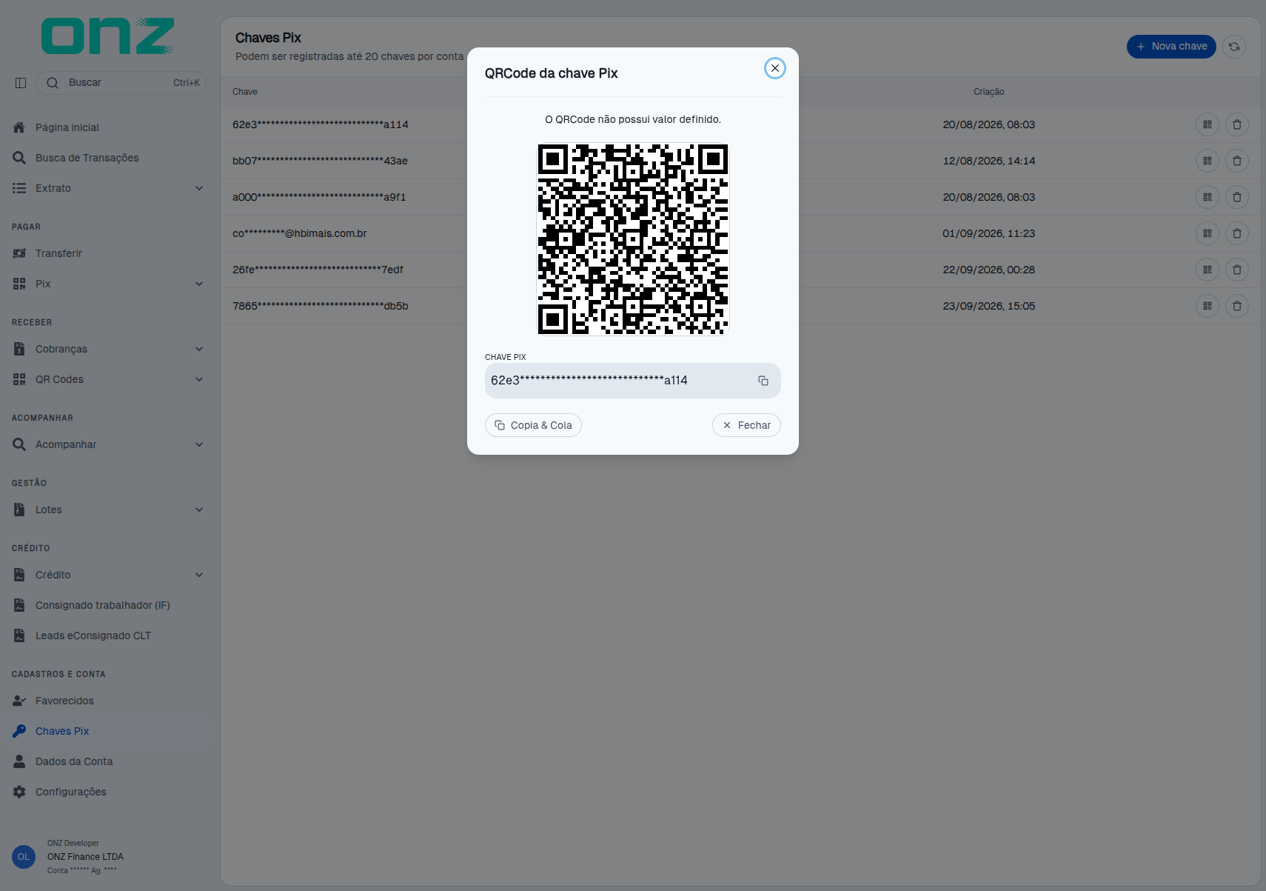Copy the Pix key with copy icon
The image size is (1266, 891).
tap(763, 381)
